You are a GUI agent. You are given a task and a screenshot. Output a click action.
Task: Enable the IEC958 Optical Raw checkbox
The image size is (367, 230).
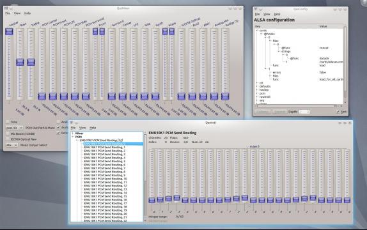(x=8, y=139)
